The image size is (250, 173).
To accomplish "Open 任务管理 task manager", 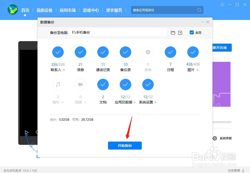I will coord(234,171).
